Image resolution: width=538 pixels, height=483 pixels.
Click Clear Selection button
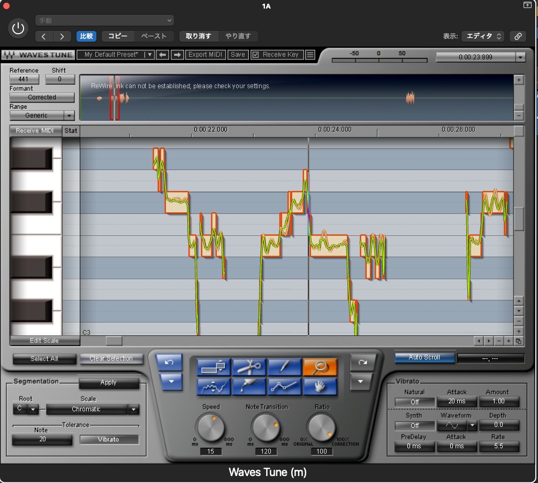point(111,358)
